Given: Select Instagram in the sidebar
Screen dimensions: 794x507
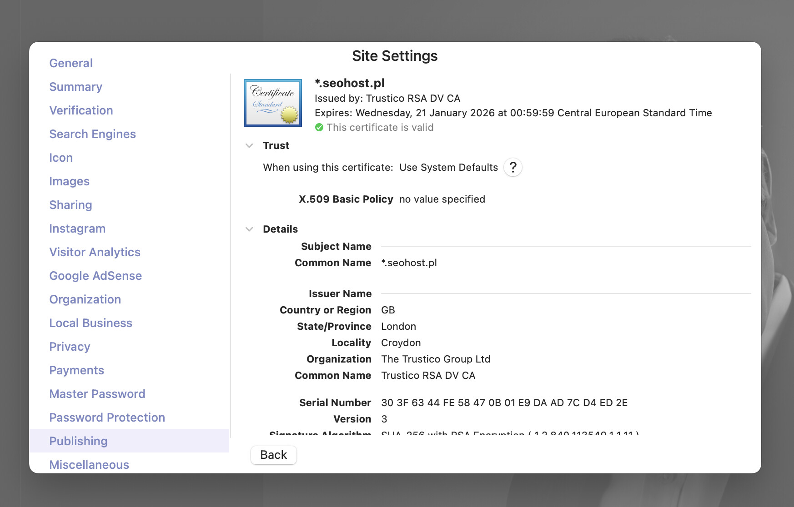Looking at the screenshot, I should click(77, 229).
